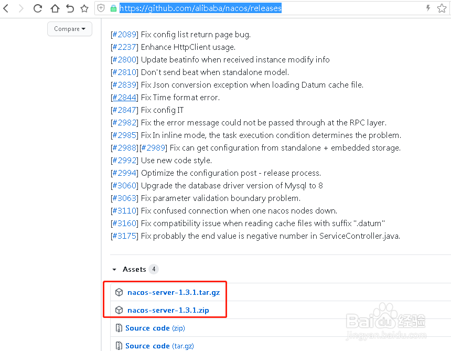
Task: Click the Assets count badge 4
Action: click(x=154, y=269)
